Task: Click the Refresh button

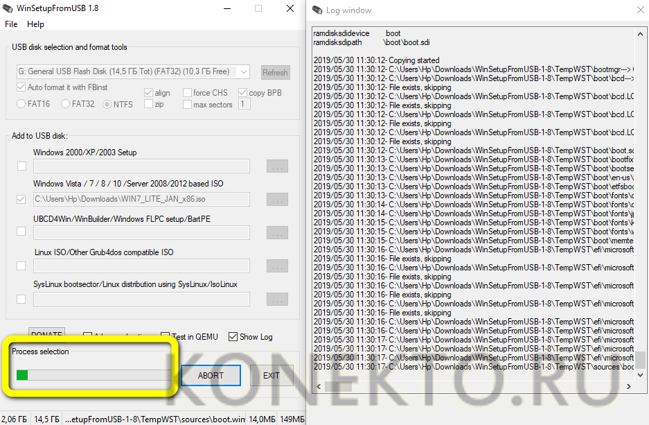Action: tap(275, 73)
